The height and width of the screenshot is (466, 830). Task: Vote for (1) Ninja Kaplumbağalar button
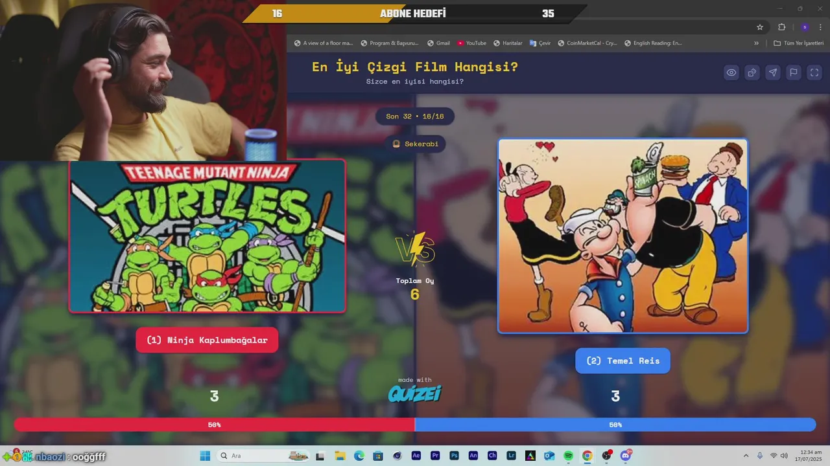207,340
